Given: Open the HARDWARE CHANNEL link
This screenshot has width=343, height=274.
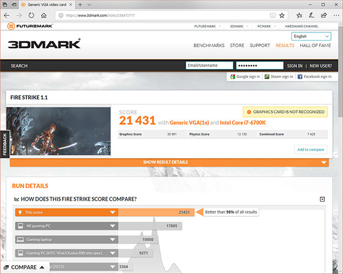Looking at the screenshot, I should (301, 26).
